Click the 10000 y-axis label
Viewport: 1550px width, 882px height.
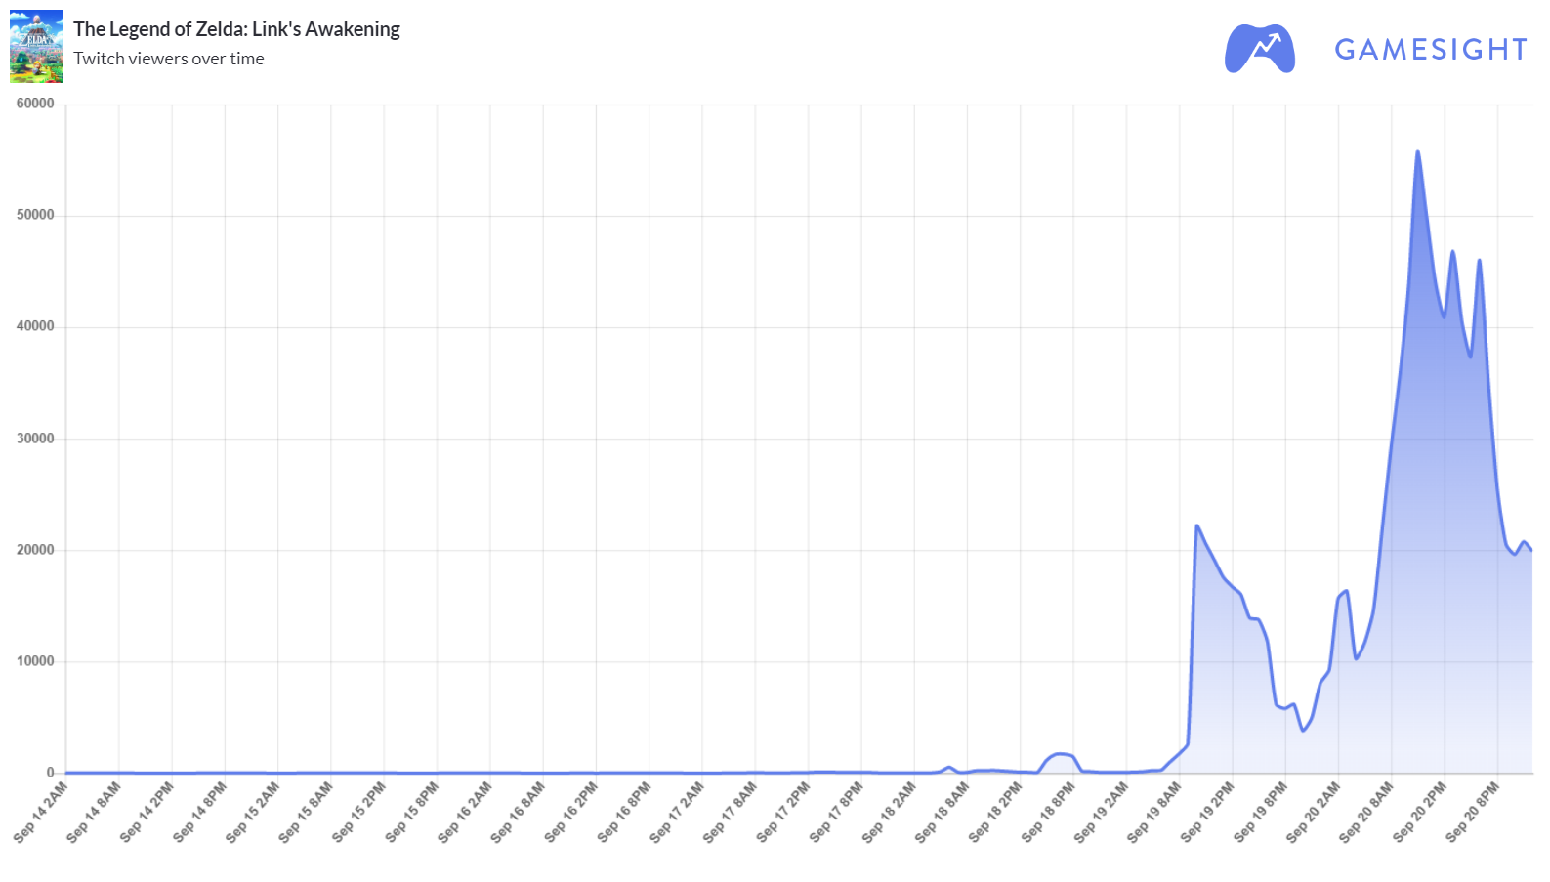[35, 661]
